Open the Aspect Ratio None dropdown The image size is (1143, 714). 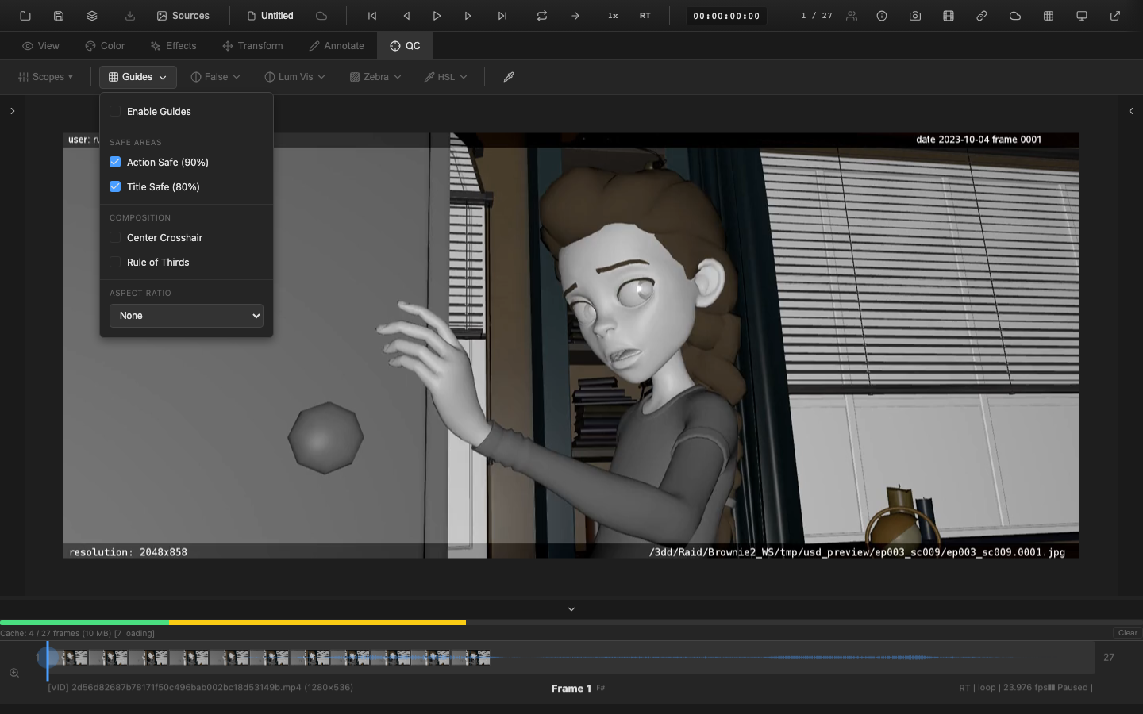(187, 316)
